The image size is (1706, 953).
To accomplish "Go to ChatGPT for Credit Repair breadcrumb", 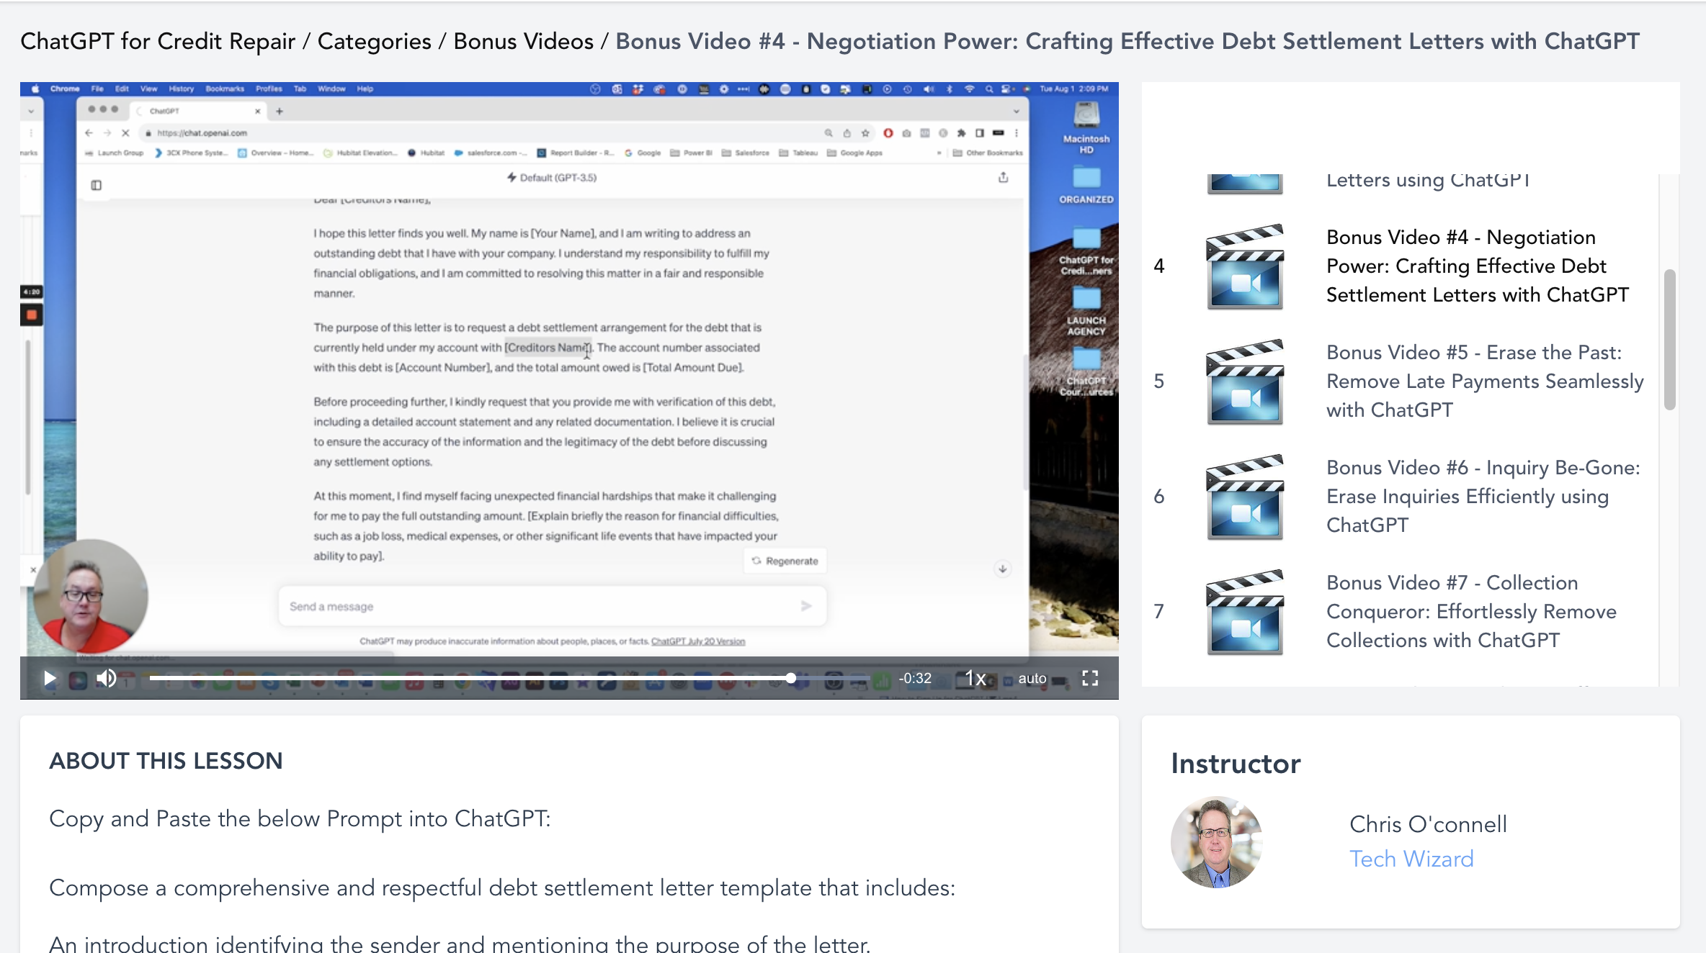I will pyautogui.click(x=158, y=41).
